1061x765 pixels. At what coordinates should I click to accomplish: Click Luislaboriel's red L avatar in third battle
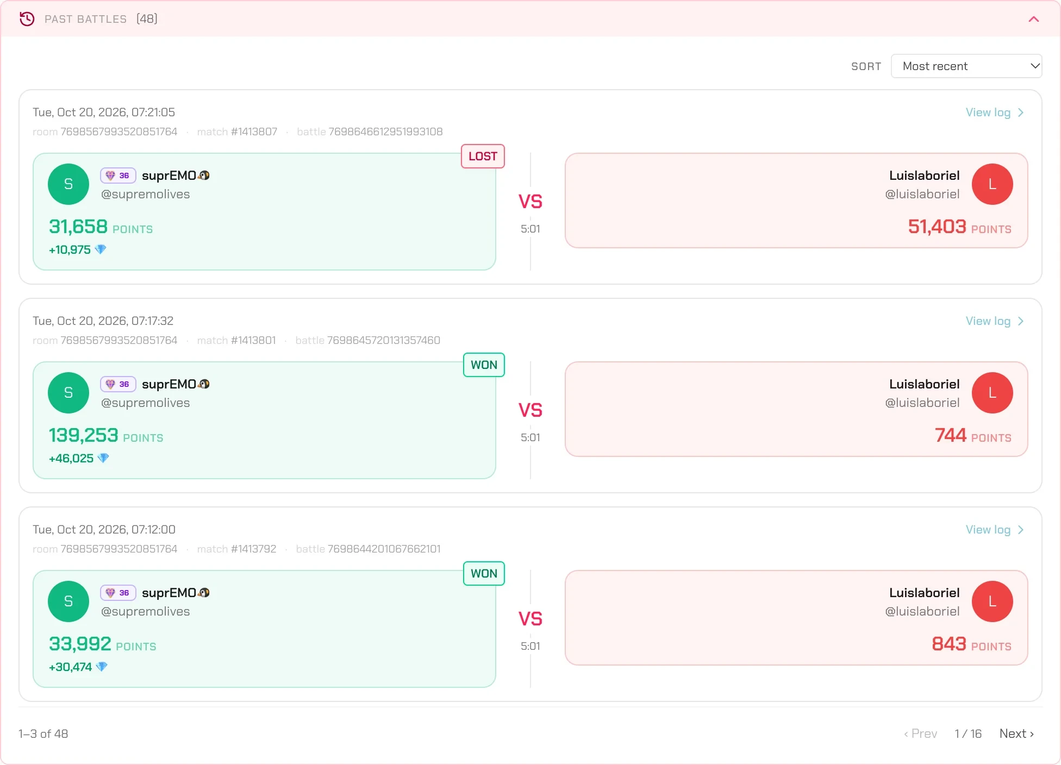tap(992, 601)
